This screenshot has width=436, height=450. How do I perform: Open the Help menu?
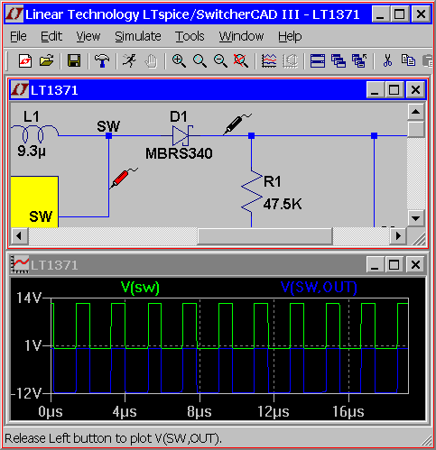(x=290, y=36)
